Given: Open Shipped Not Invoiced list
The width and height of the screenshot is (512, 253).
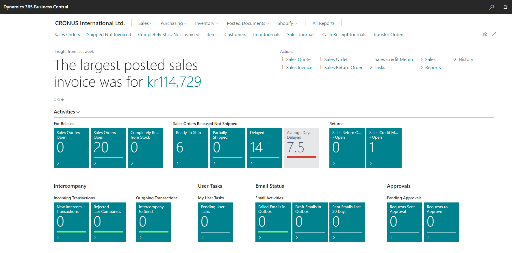Looking at the screenshot, I should point(109,34).
